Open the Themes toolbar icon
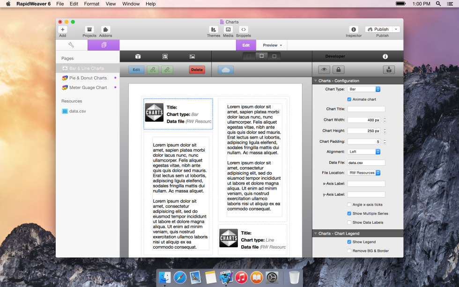Viewport: 459px width, 287px height. [214, 29]
